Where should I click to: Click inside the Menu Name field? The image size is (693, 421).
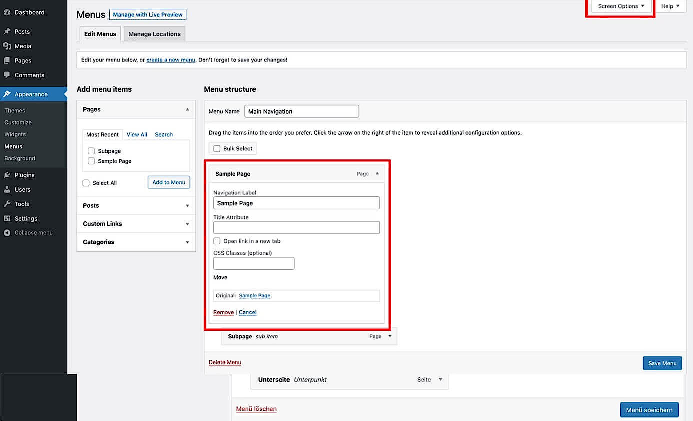point(301,111)
